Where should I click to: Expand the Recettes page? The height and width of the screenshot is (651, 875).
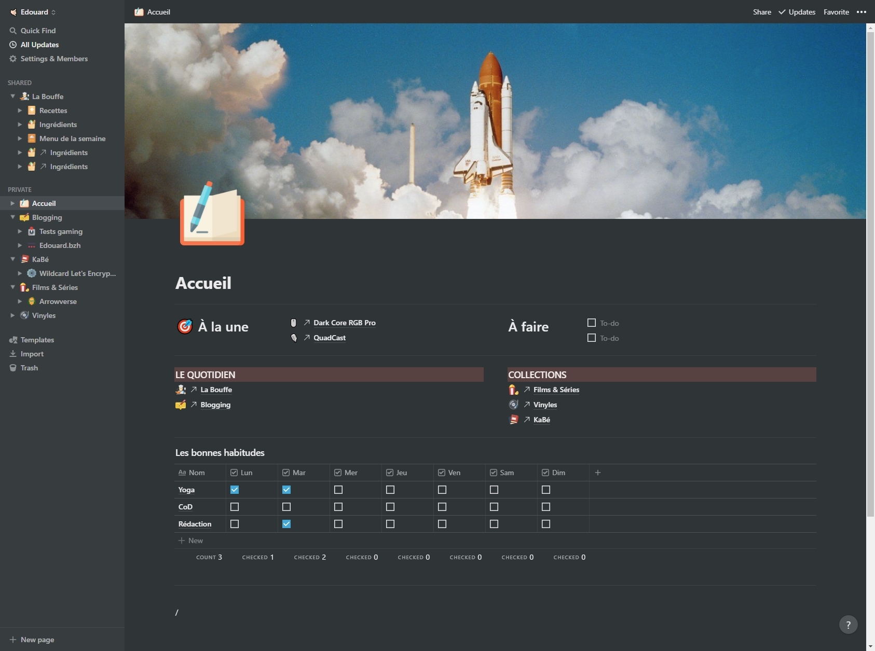pos(20,110)
